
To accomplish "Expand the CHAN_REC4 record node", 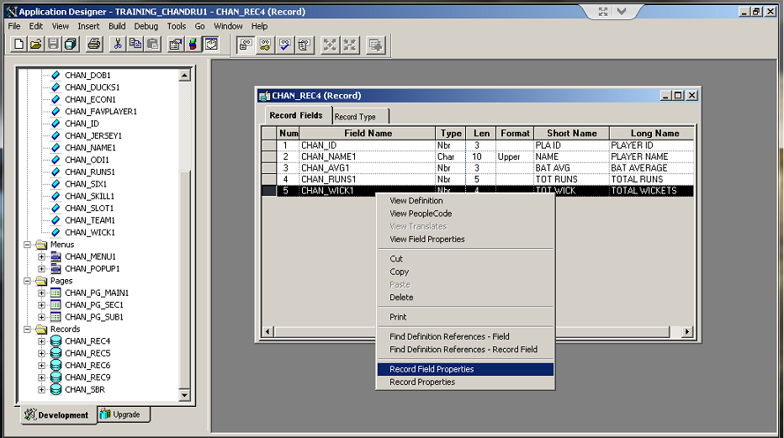I will pos(41,341).
